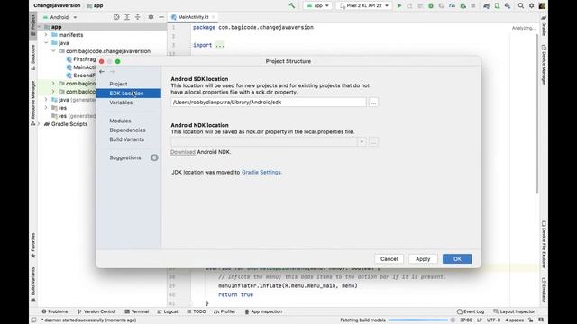Open the Problems tool window tab
The height and width of the screenshot is (324, 577).
point(54,311)
